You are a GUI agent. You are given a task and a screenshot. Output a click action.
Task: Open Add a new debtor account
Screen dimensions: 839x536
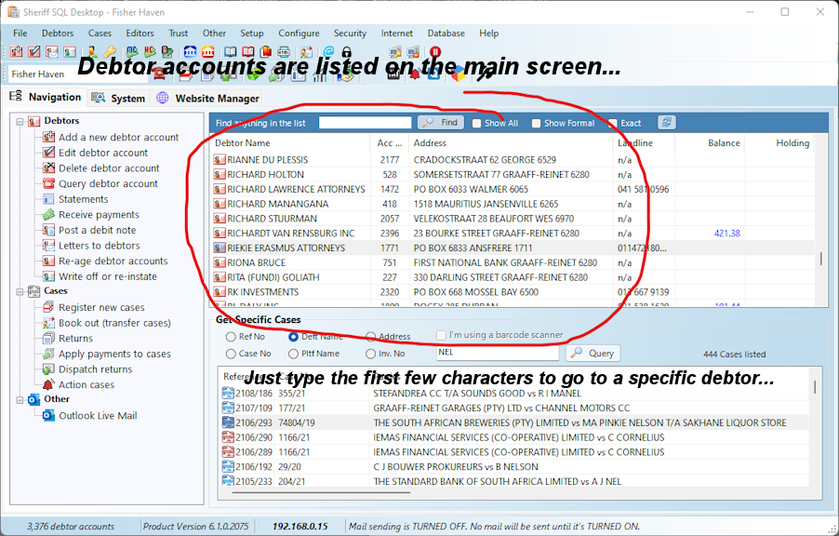pyautogui.click(x=118, y=137)
